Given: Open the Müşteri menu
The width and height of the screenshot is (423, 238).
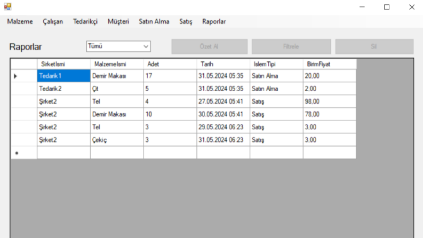Looking at the screenshot, I should pyautogui.click(x=118, y=21).
